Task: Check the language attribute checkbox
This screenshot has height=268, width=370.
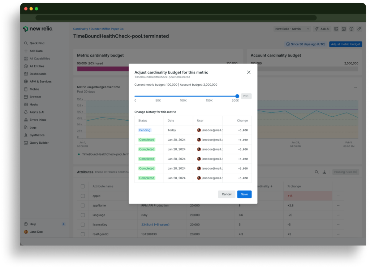Action: [x=83, y=215]
